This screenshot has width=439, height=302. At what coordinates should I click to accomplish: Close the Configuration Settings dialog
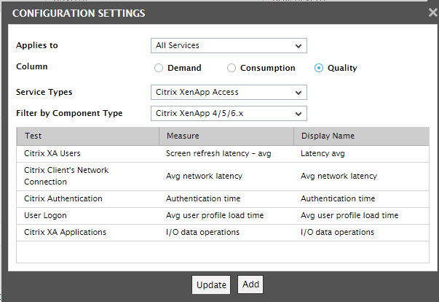(x=433, y=12)
